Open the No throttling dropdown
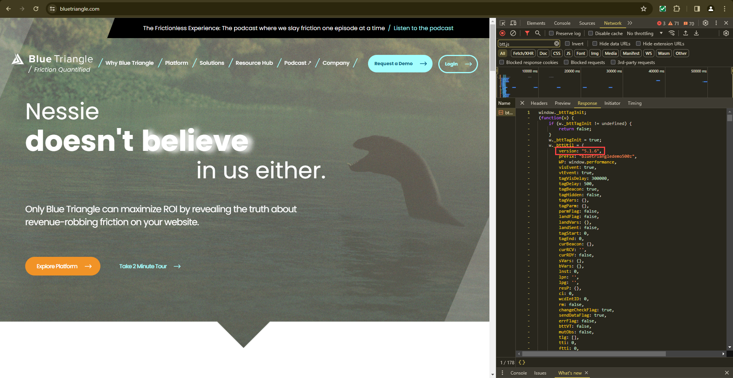The width and height of the screenshot is (733, 378). (645, 33)
